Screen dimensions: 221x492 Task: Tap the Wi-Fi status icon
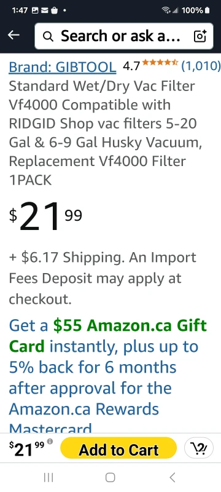click(x=166, y=10)
